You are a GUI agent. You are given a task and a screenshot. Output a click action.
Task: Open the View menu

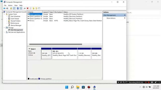coord(16,5)
